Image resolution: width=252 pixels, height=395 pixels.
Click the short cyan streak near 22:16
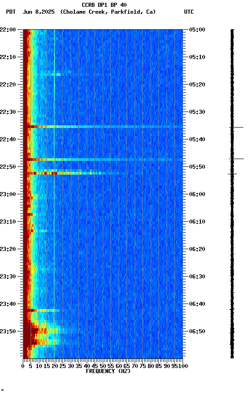50,75
